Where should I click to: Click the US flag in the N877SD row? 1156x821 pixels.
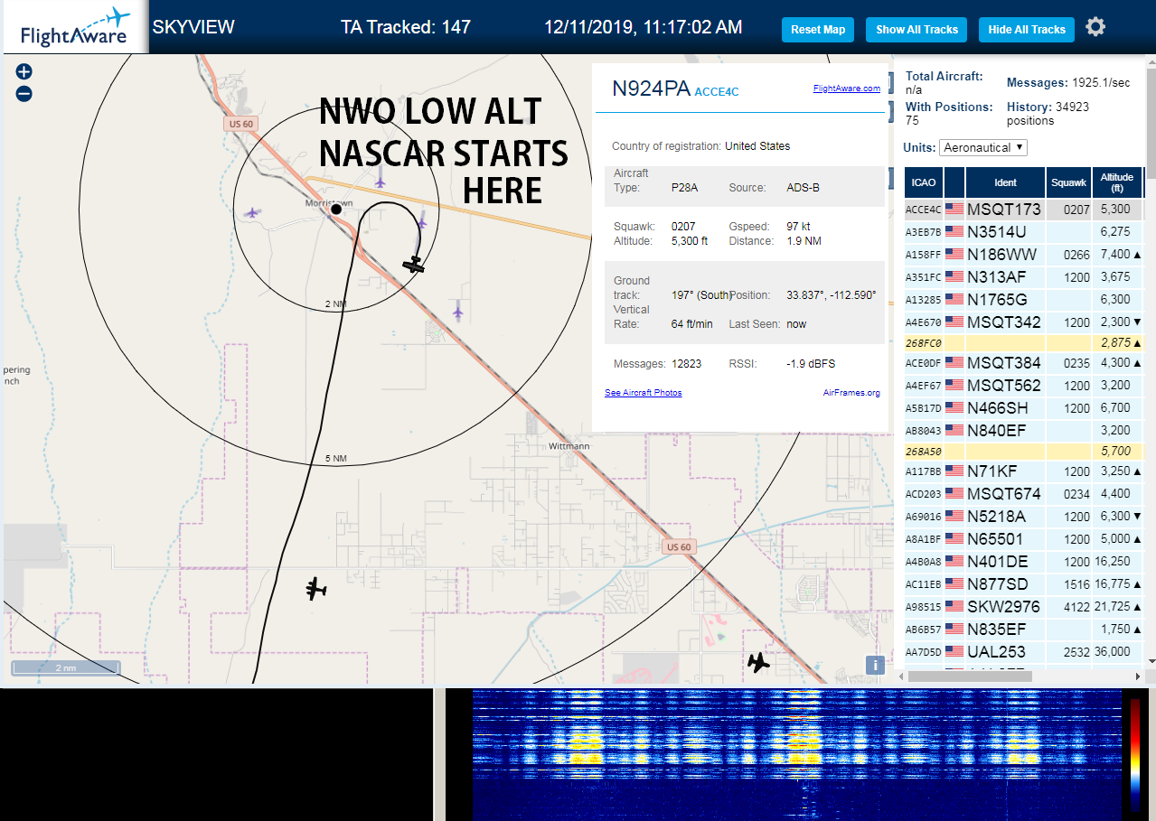[954, 583]
